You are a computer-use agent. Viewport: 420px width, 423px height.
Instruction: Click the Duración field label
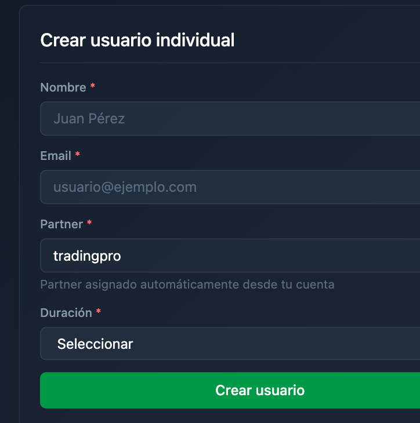[66, 313]
